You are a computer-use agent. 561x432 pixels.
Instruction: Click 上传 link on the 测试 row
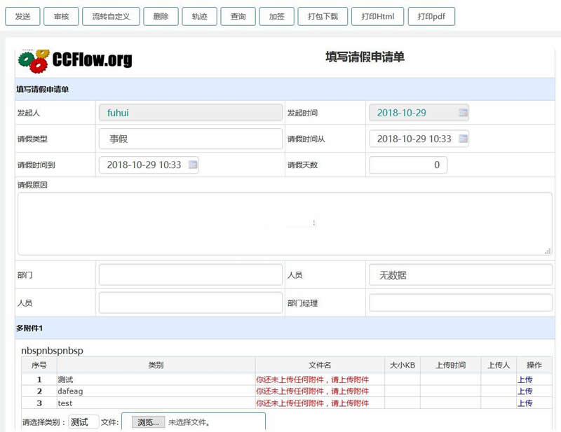(x=525, y=379)
